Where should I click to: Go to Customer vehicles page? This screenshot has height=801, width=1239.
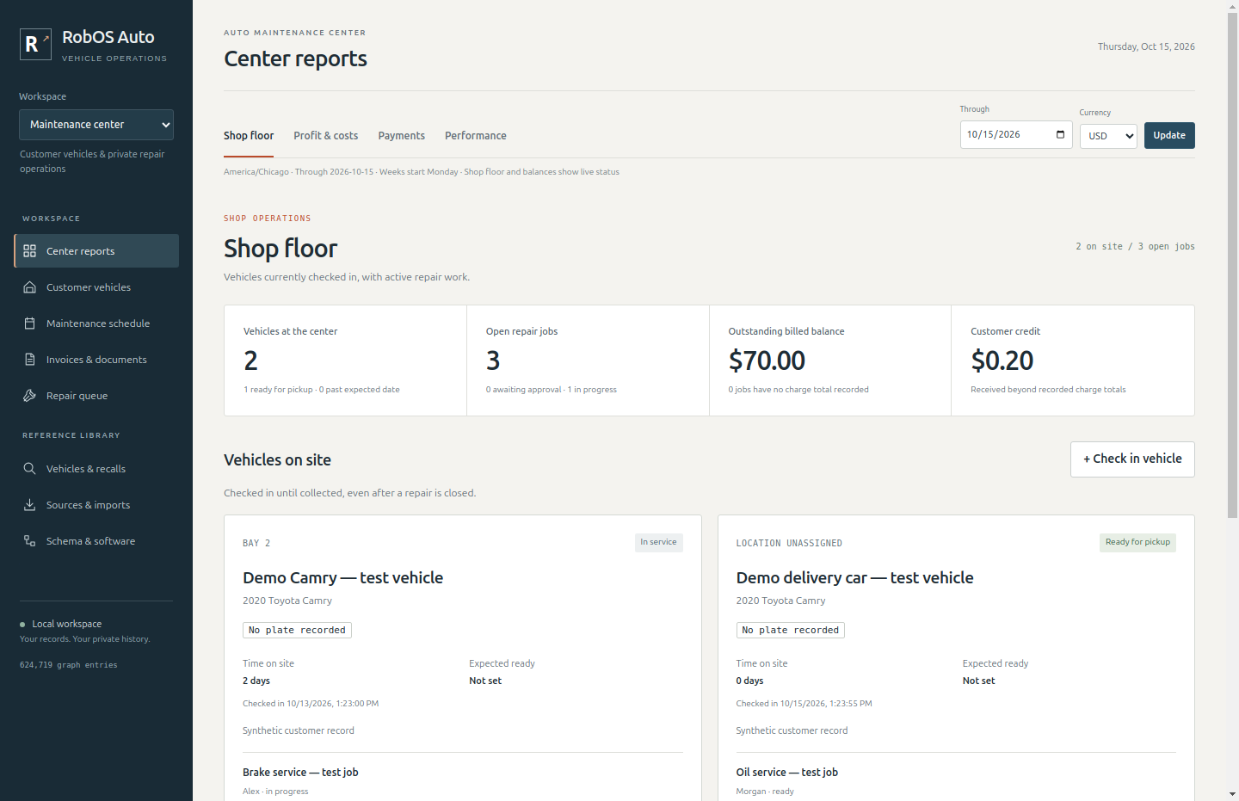click(x=96, y=287)
